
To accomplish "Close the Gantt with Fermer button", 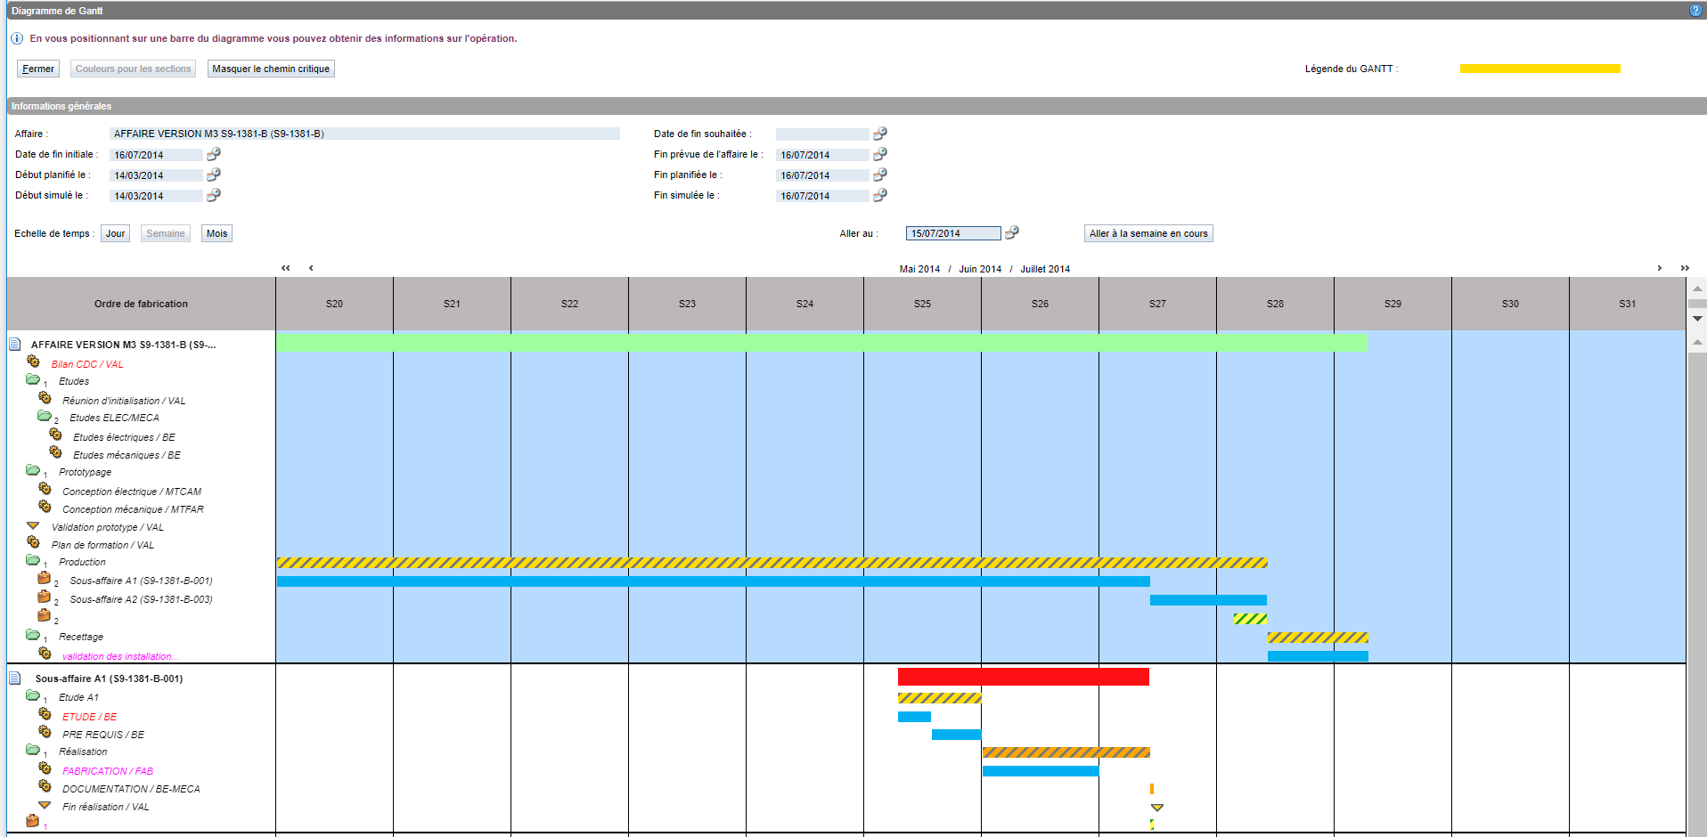I will (38, 69).
